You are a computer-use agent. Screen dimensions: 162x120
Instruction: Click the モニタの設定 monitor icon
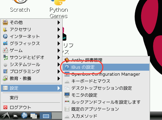(x=67, y=95)
